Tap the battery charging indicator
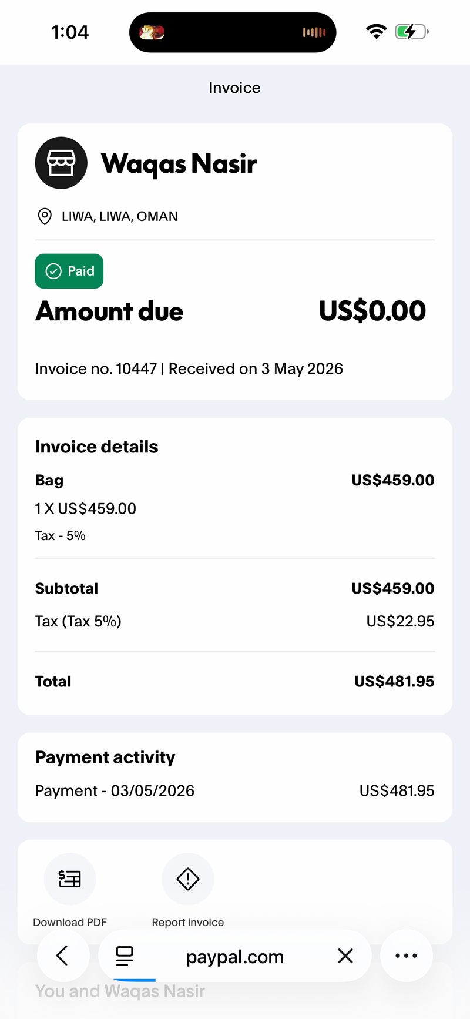 point(412,31)
